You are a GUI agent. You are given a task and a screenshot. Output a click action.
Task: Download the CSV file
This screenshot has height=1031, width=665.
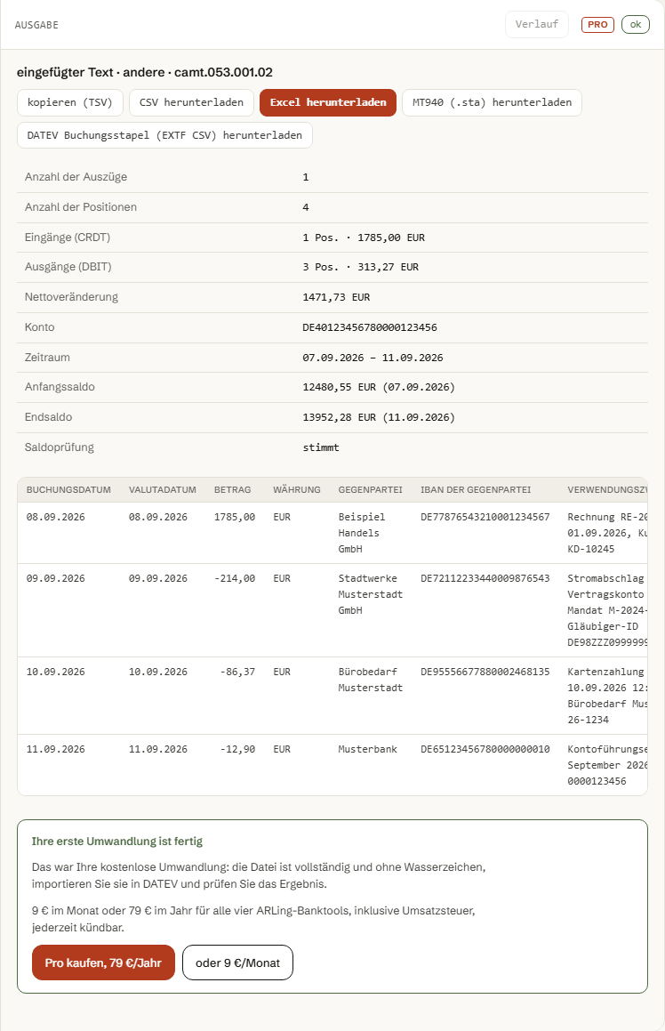[191, 102]
